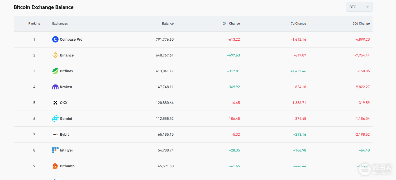Select Coinbase Pro 24h change -613.22
The height and width of the screenshot is (180, 396).
click(234, 39)
